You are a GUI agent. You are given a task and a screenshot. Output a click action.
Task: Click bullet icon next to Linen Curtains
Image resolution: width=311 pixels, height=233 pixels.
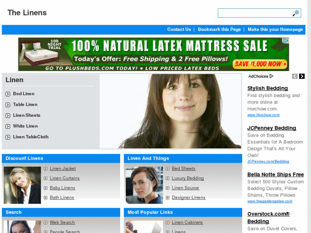pos(46,178)
